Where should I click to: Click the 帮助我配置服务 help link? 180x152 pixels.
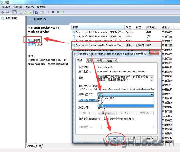pos(88,100)
